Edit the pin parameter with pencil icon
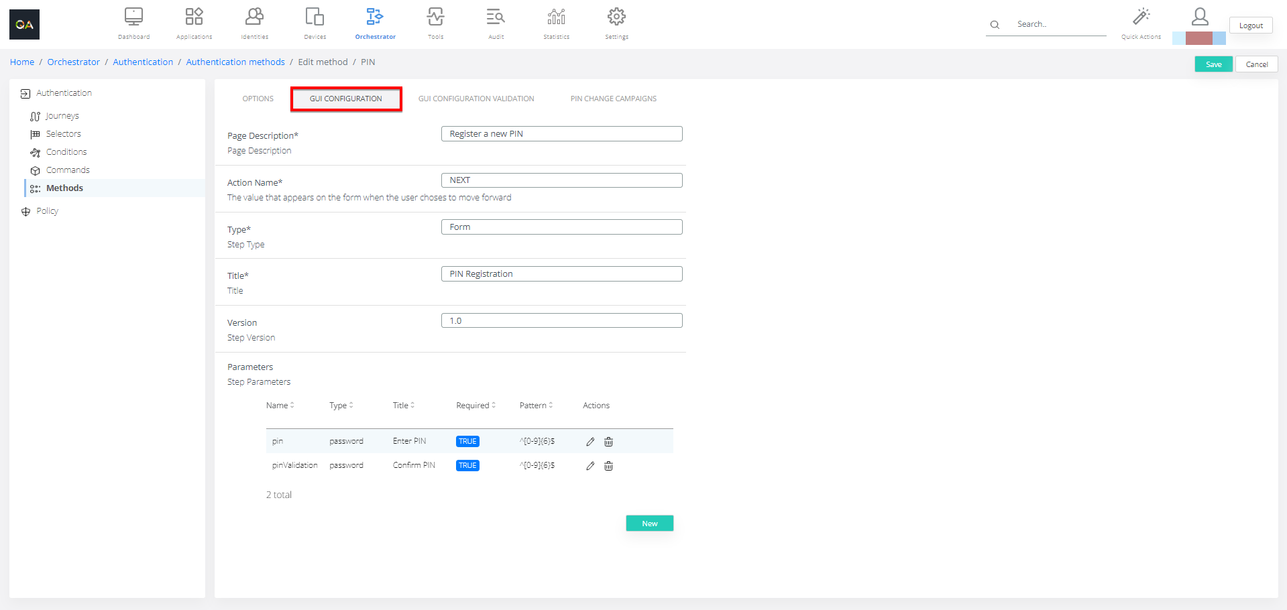The image size is (1287, 610). [x=590, y=442]
